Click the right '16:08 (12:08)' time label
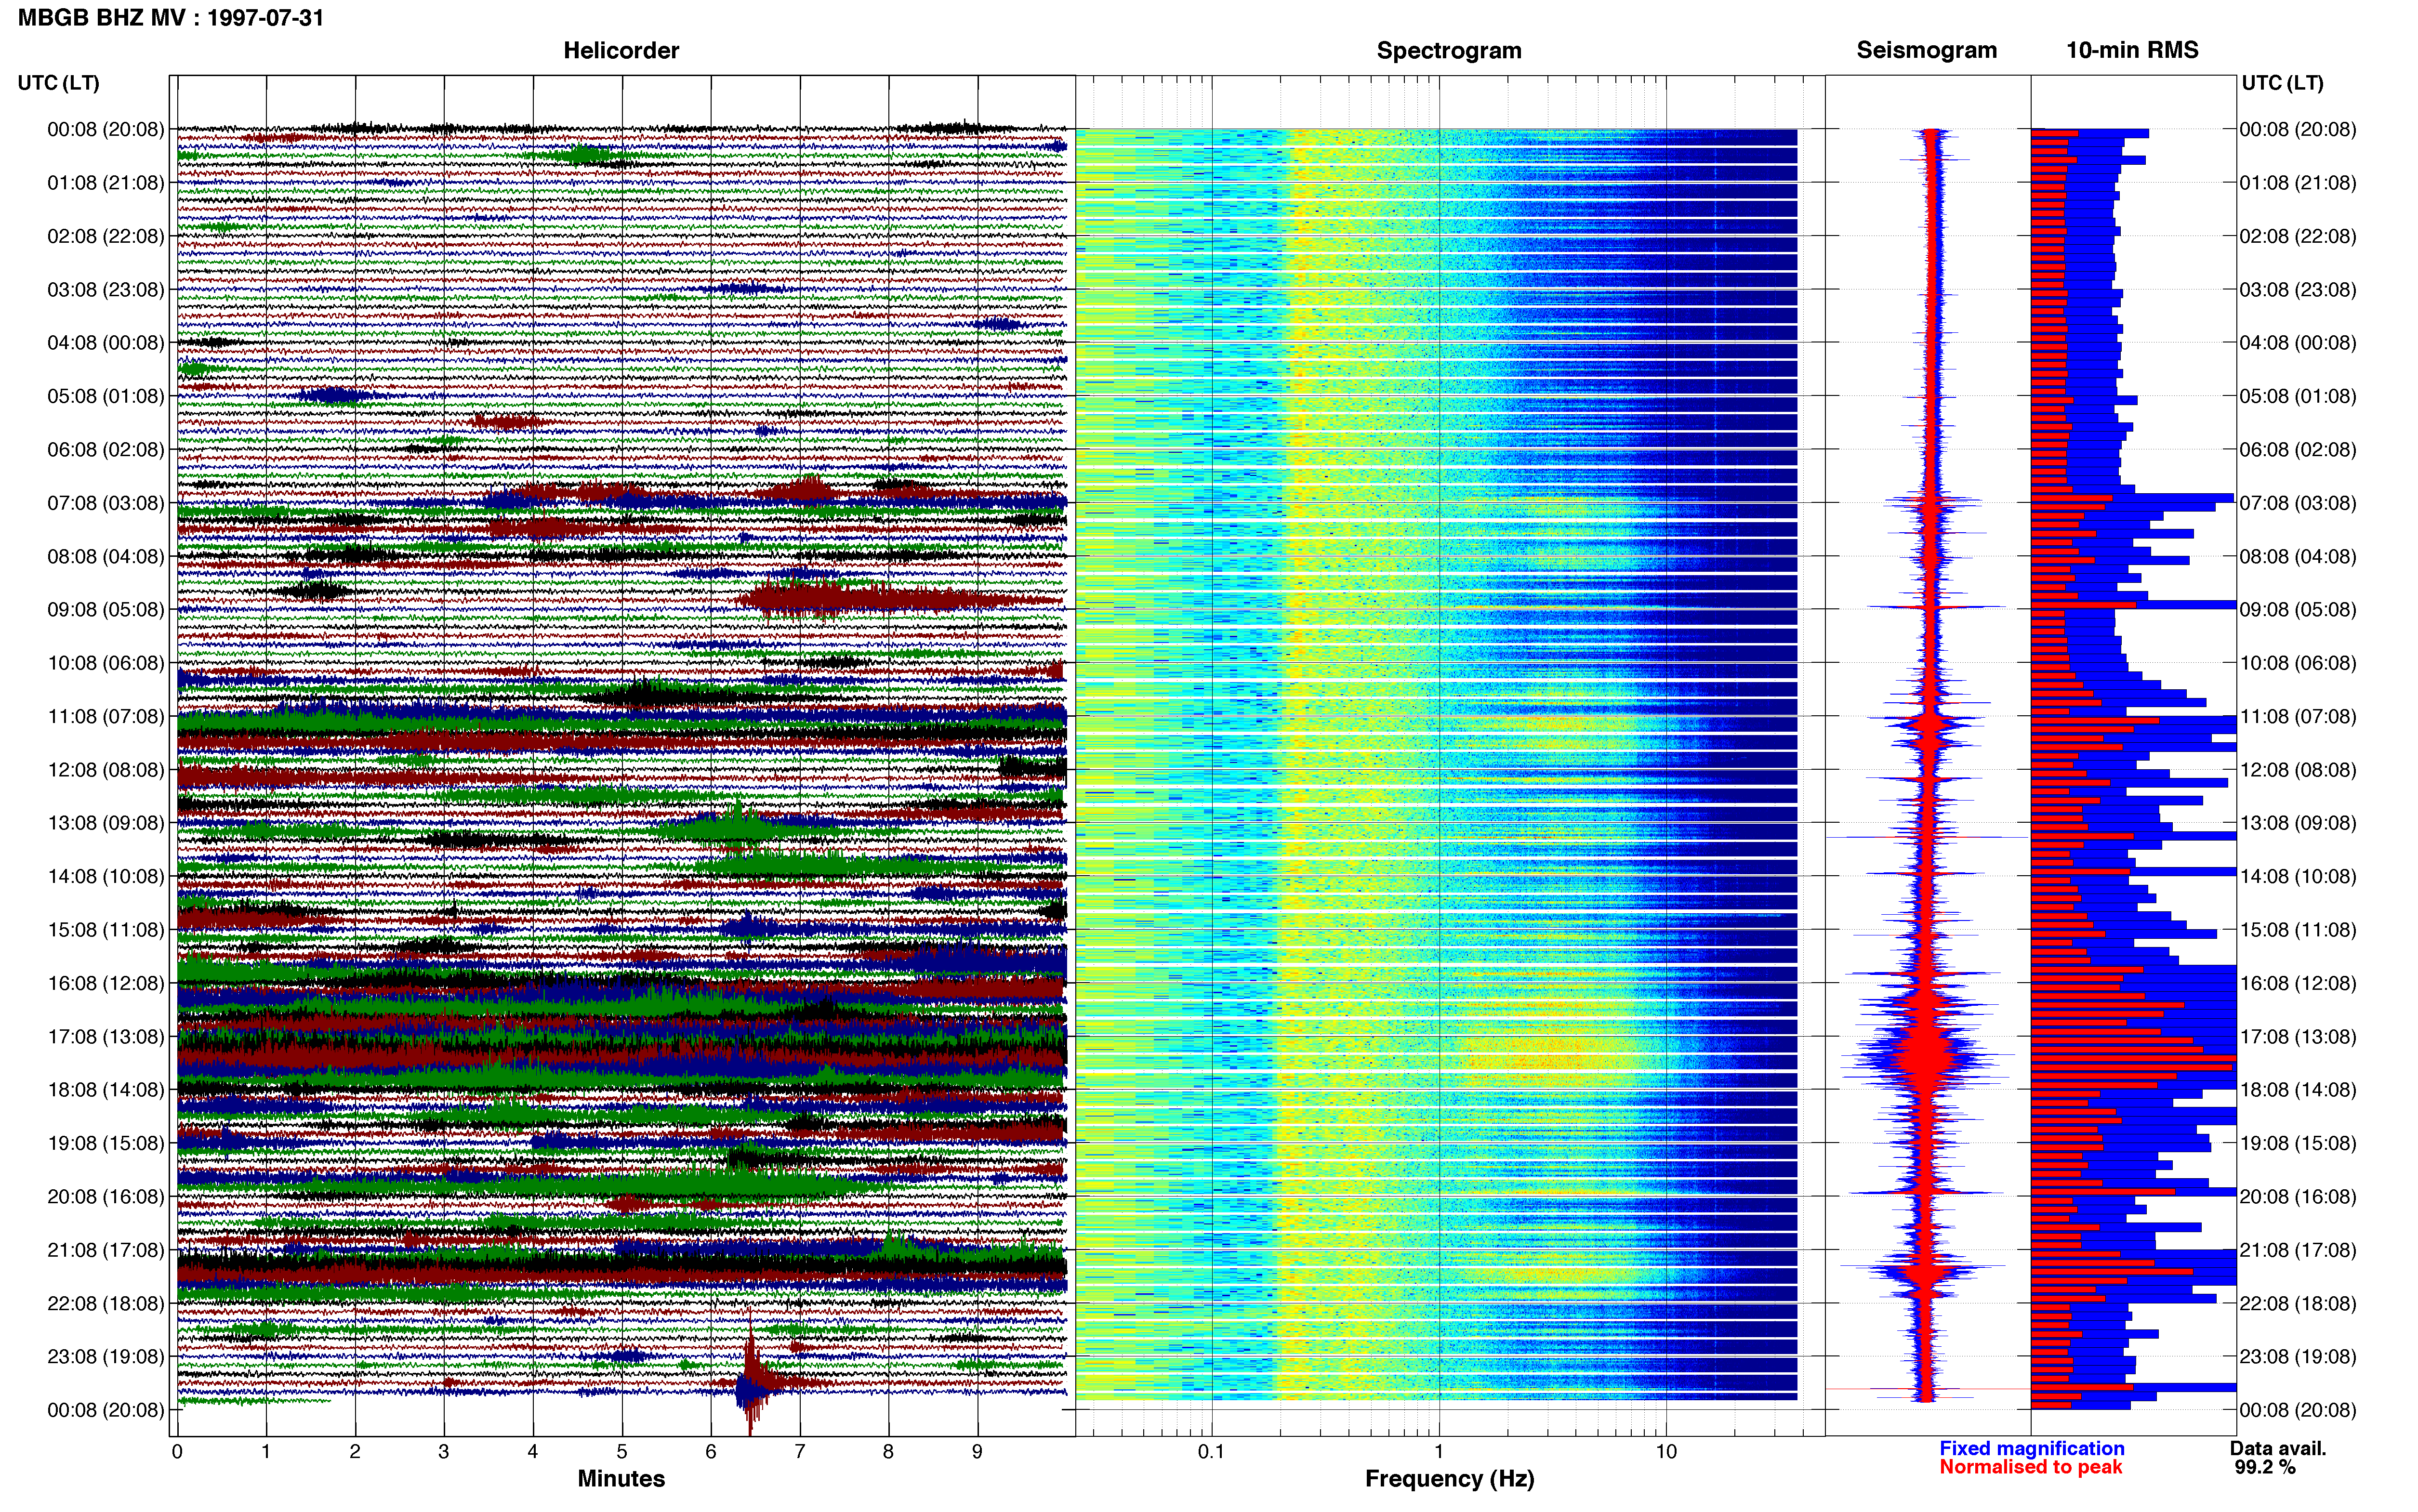Screen dimensions: 2418x1512 2298,983
